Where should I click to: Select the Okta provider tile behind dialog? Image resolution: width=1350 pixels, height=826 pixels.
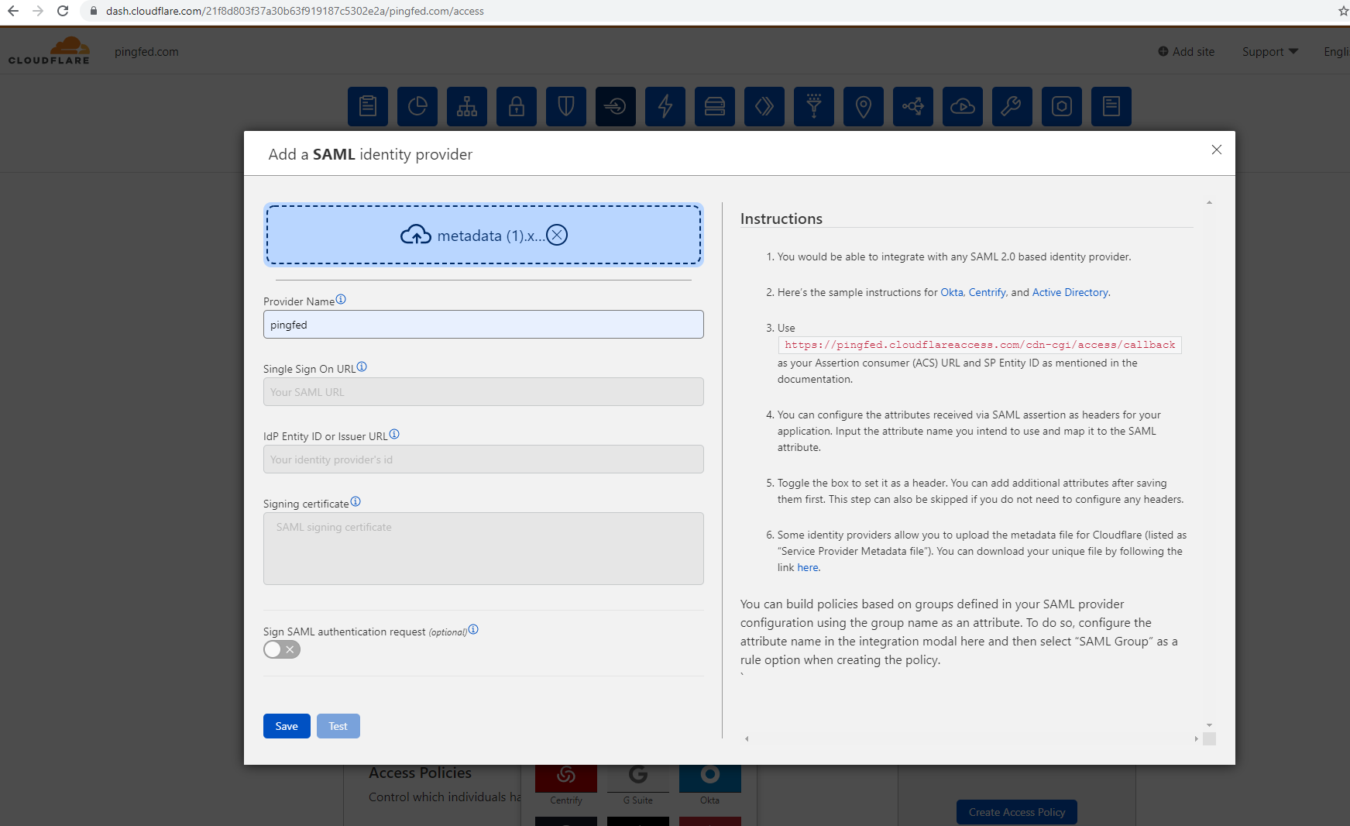tap(709, 785)
